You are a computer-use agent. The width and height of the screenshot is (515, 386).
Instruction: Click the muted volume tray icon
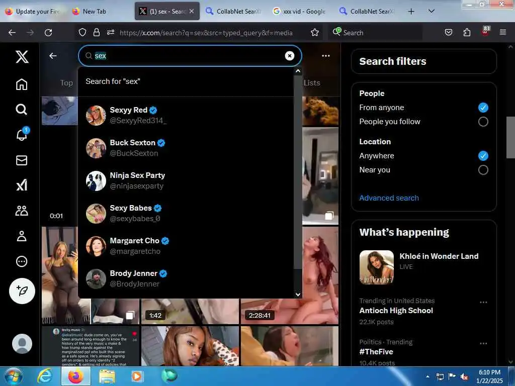464,376
